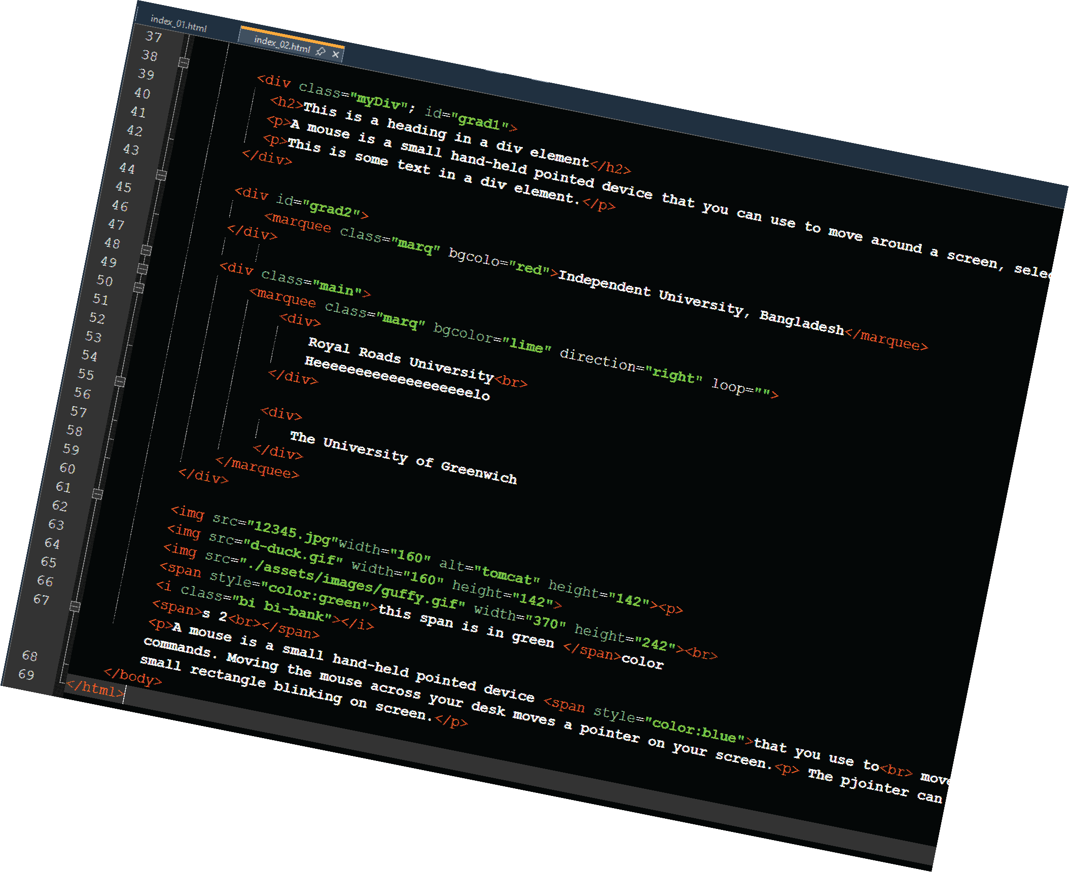Click line number 69 in the gutter
Image resolution: width=1069 pixels, height=872 pixels.
tap(26, 674)
